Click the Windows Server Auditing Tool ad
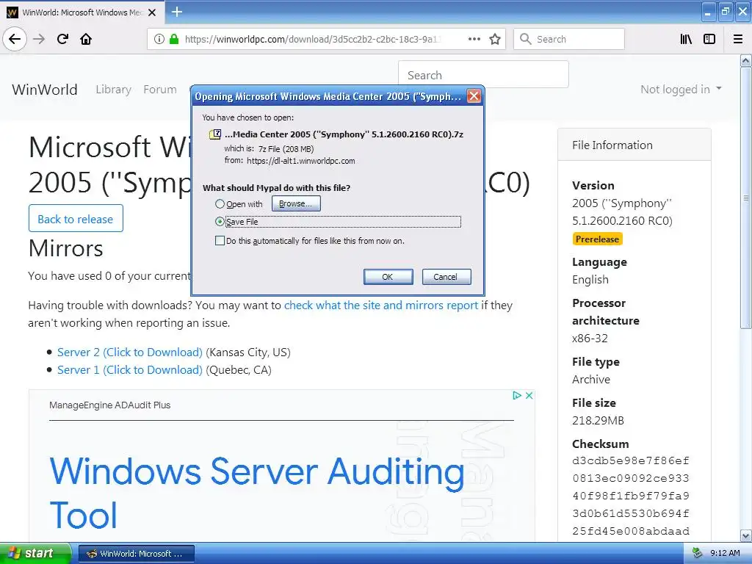Screen dimensions: 752x564 tap(257, 493)
